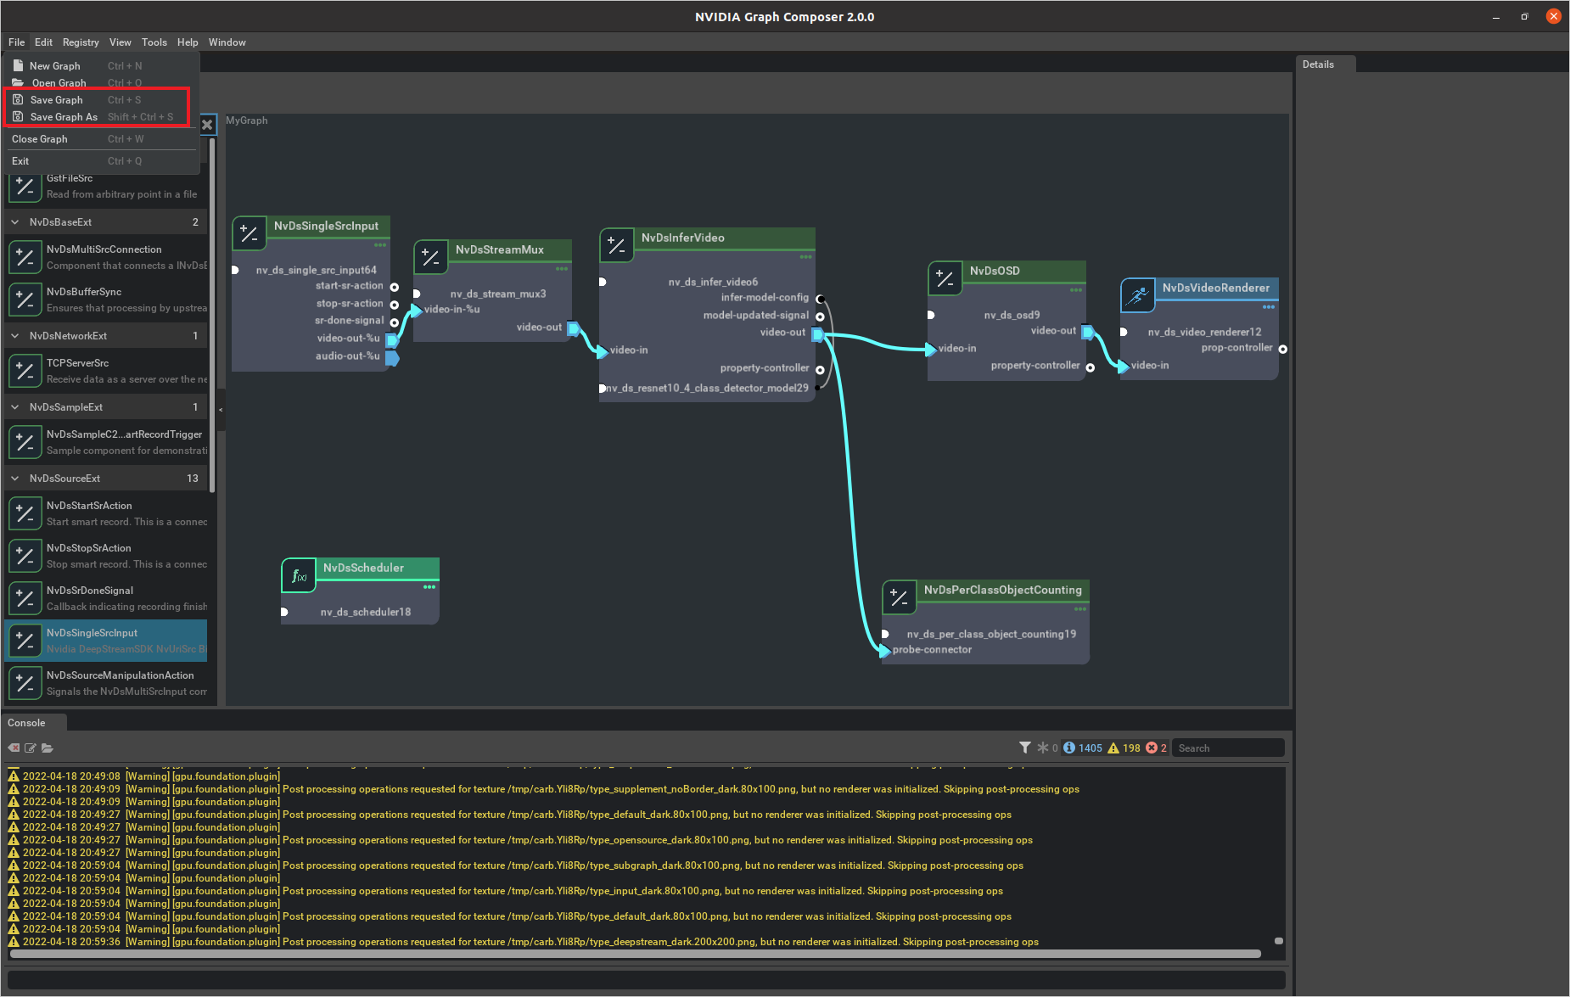Click the NvDsOSD node icon

945,278
